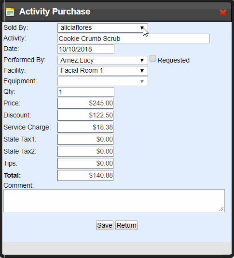Focus the Qty input box

point(86,92)
